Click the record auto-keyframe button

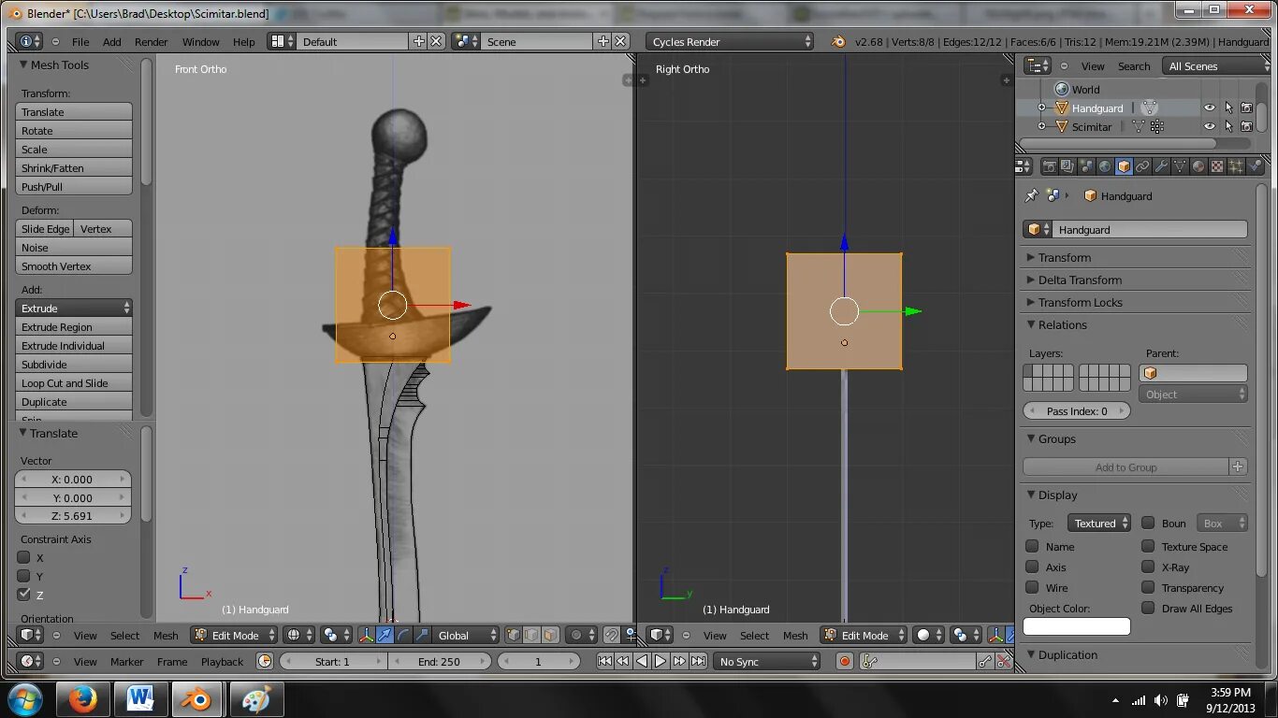pos(845,661)
